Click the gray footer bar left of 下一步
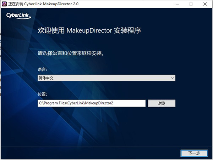The height and width of the screenshot is (160, 213). click(89, 153)
